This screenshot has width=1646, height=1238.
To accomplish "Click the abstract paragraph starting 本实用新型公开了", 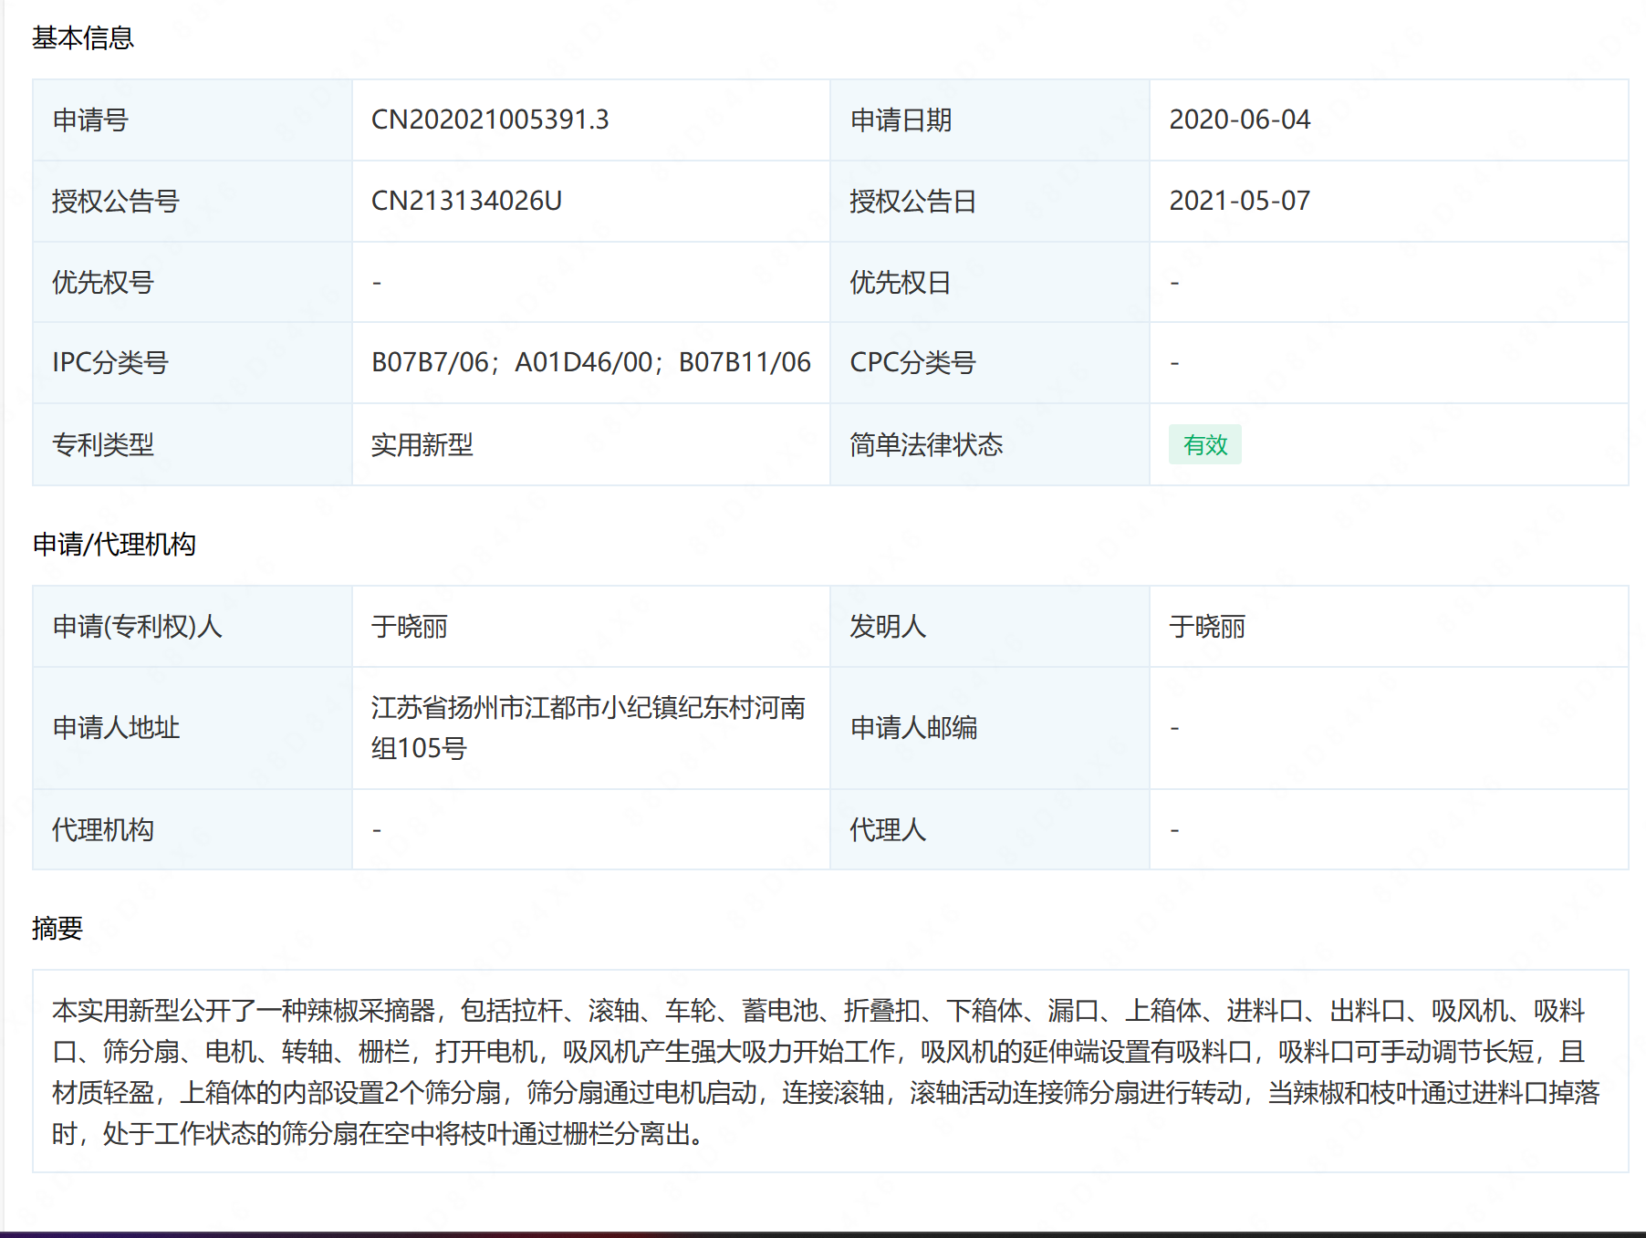I will (x=827, y=1072).
